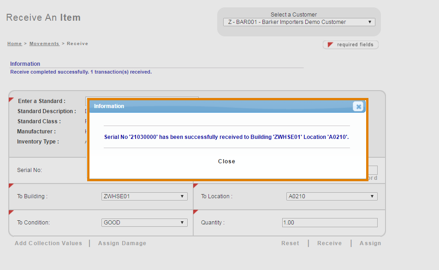Go to Home in the breadcrumb

(14, 44)
